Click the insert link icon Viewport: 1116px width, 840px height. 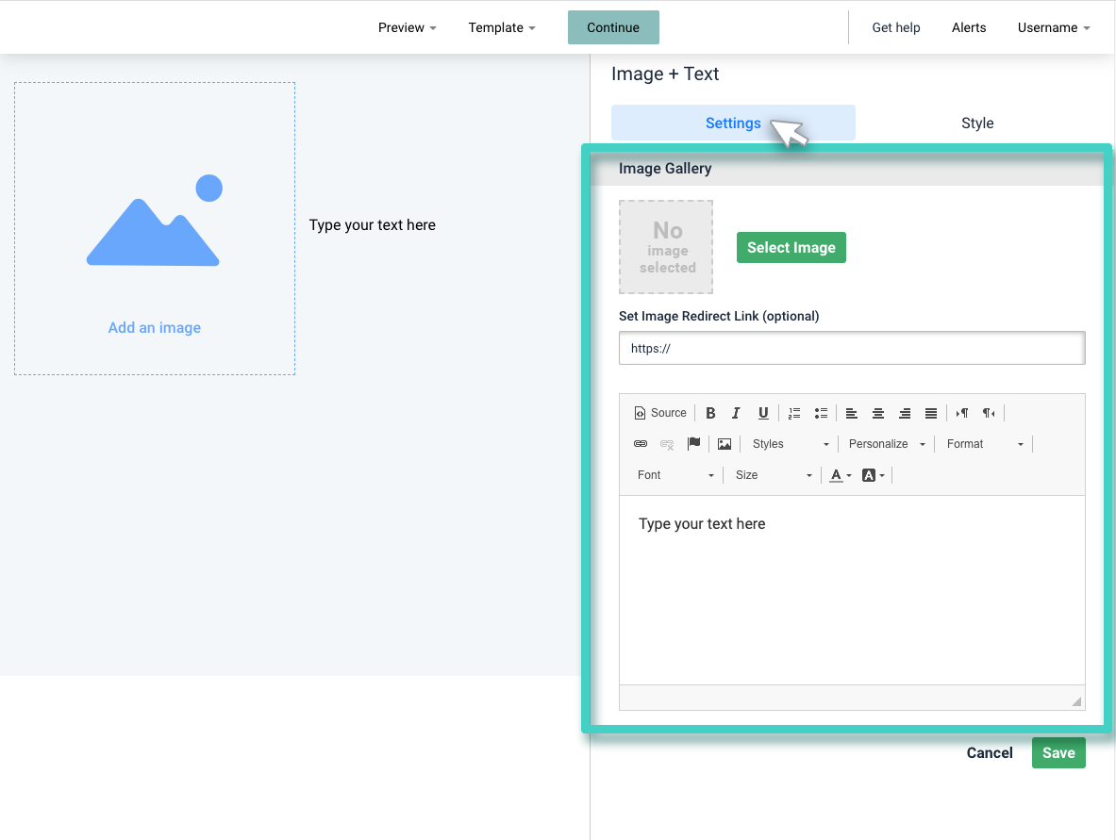tap(641, 444)
